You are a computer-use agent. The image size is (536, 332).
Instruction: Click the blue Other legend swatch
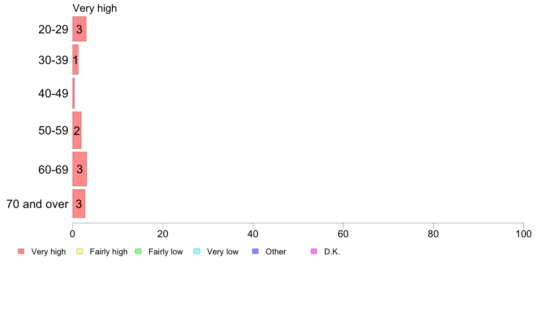pos(255,251)
